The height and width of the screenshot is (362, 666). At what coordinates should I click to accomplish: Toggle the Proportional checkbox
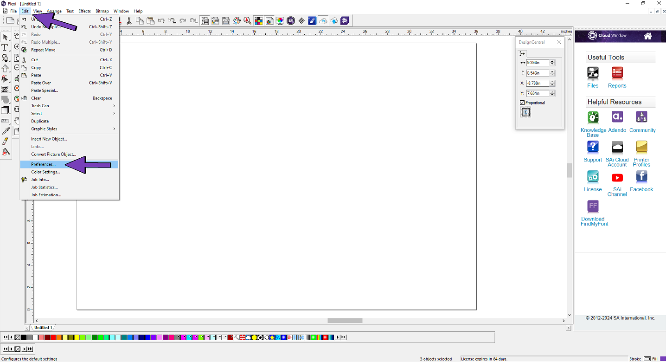pyautogui.click(x=522, y=103)
